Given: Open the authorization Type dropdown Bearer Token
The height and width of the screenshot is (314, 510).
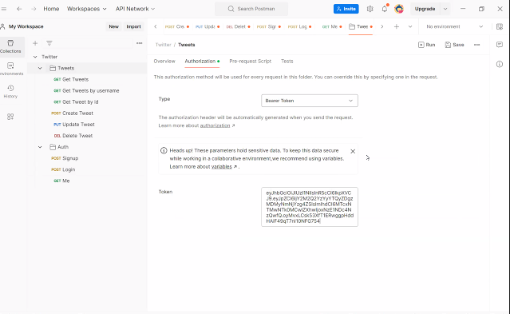Looking at the screenshot, I should (x=310, y=101).
